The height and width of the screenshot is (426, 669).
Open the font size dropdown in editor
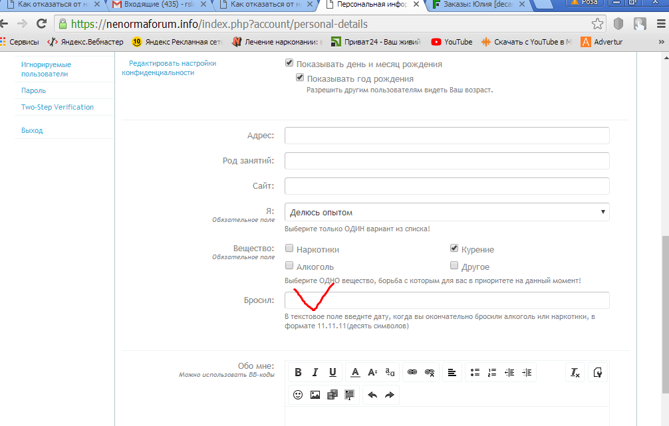[372, 373]
